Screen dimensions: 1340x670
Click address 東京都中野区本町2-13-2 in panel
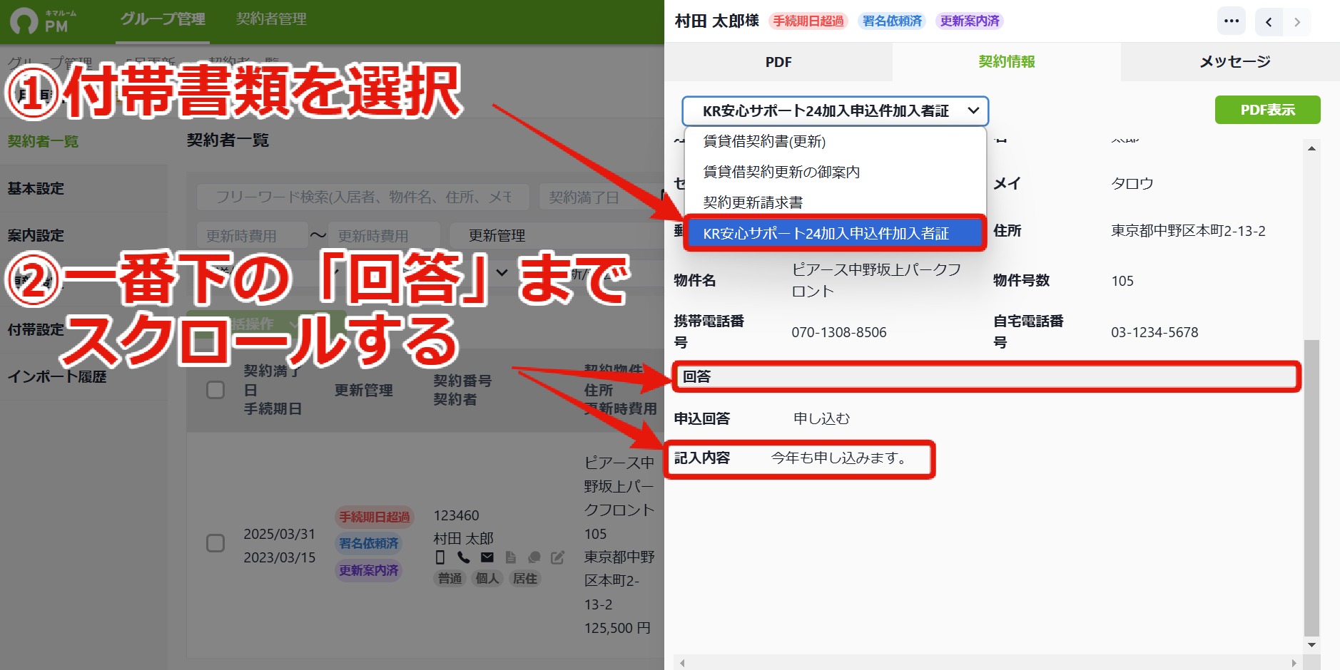1188,231
